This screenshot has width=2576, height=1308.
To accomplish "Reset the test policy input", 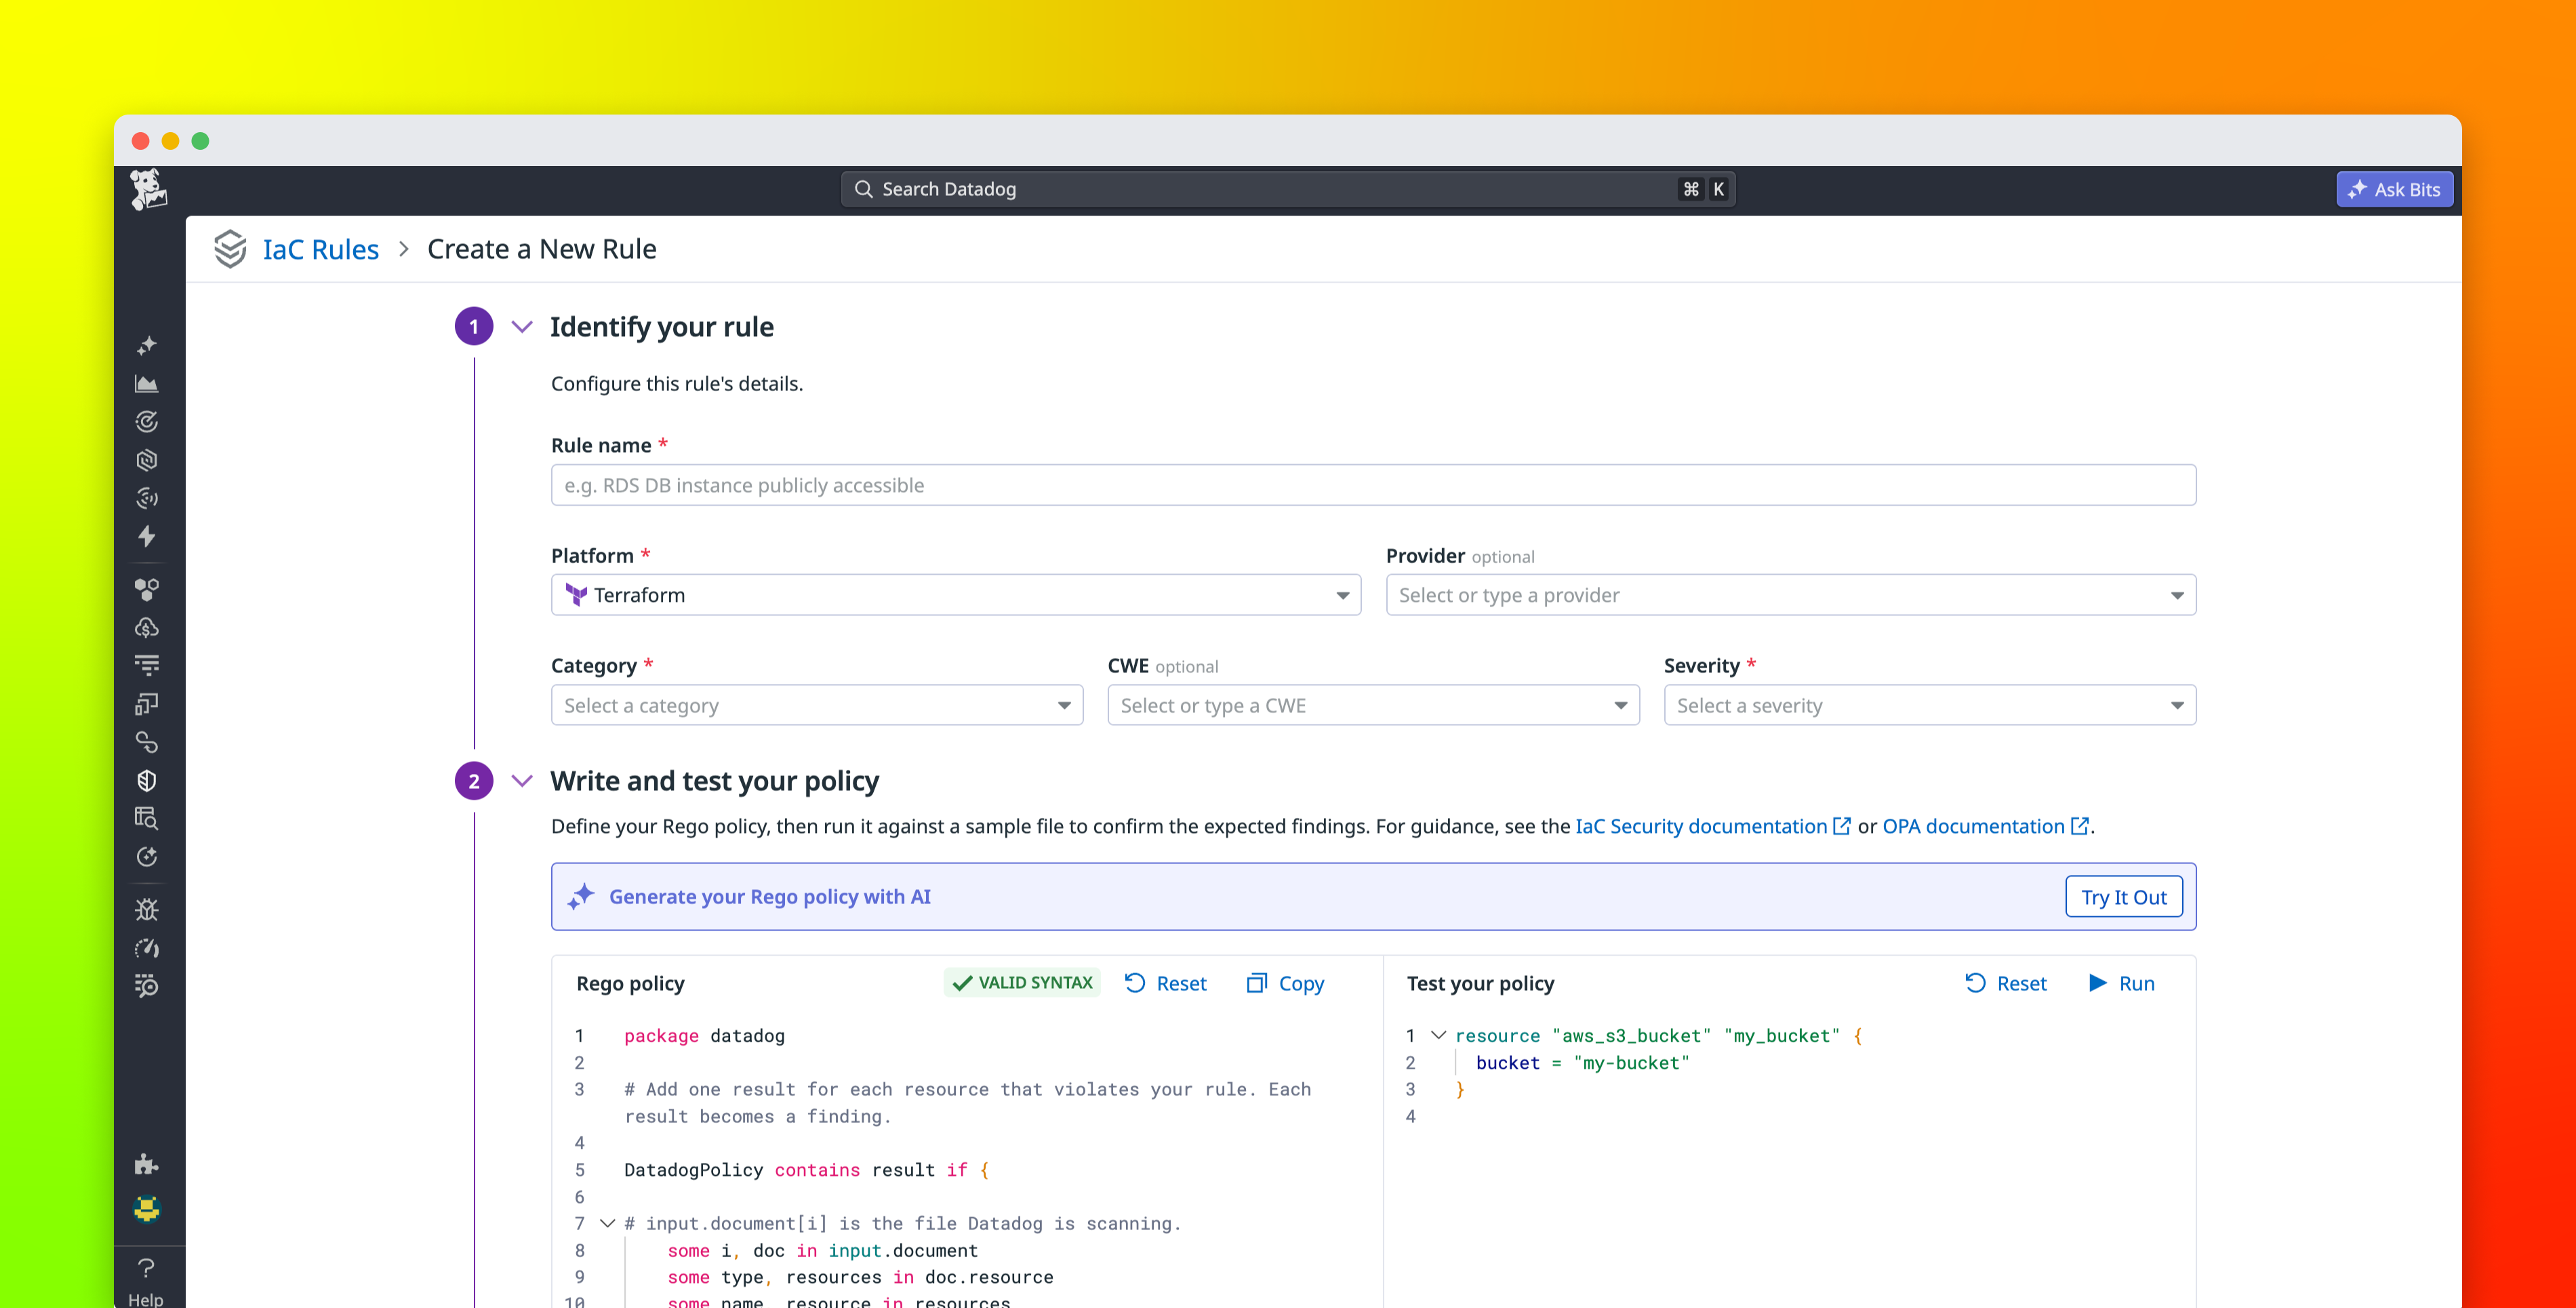I will coord(2006,983).
